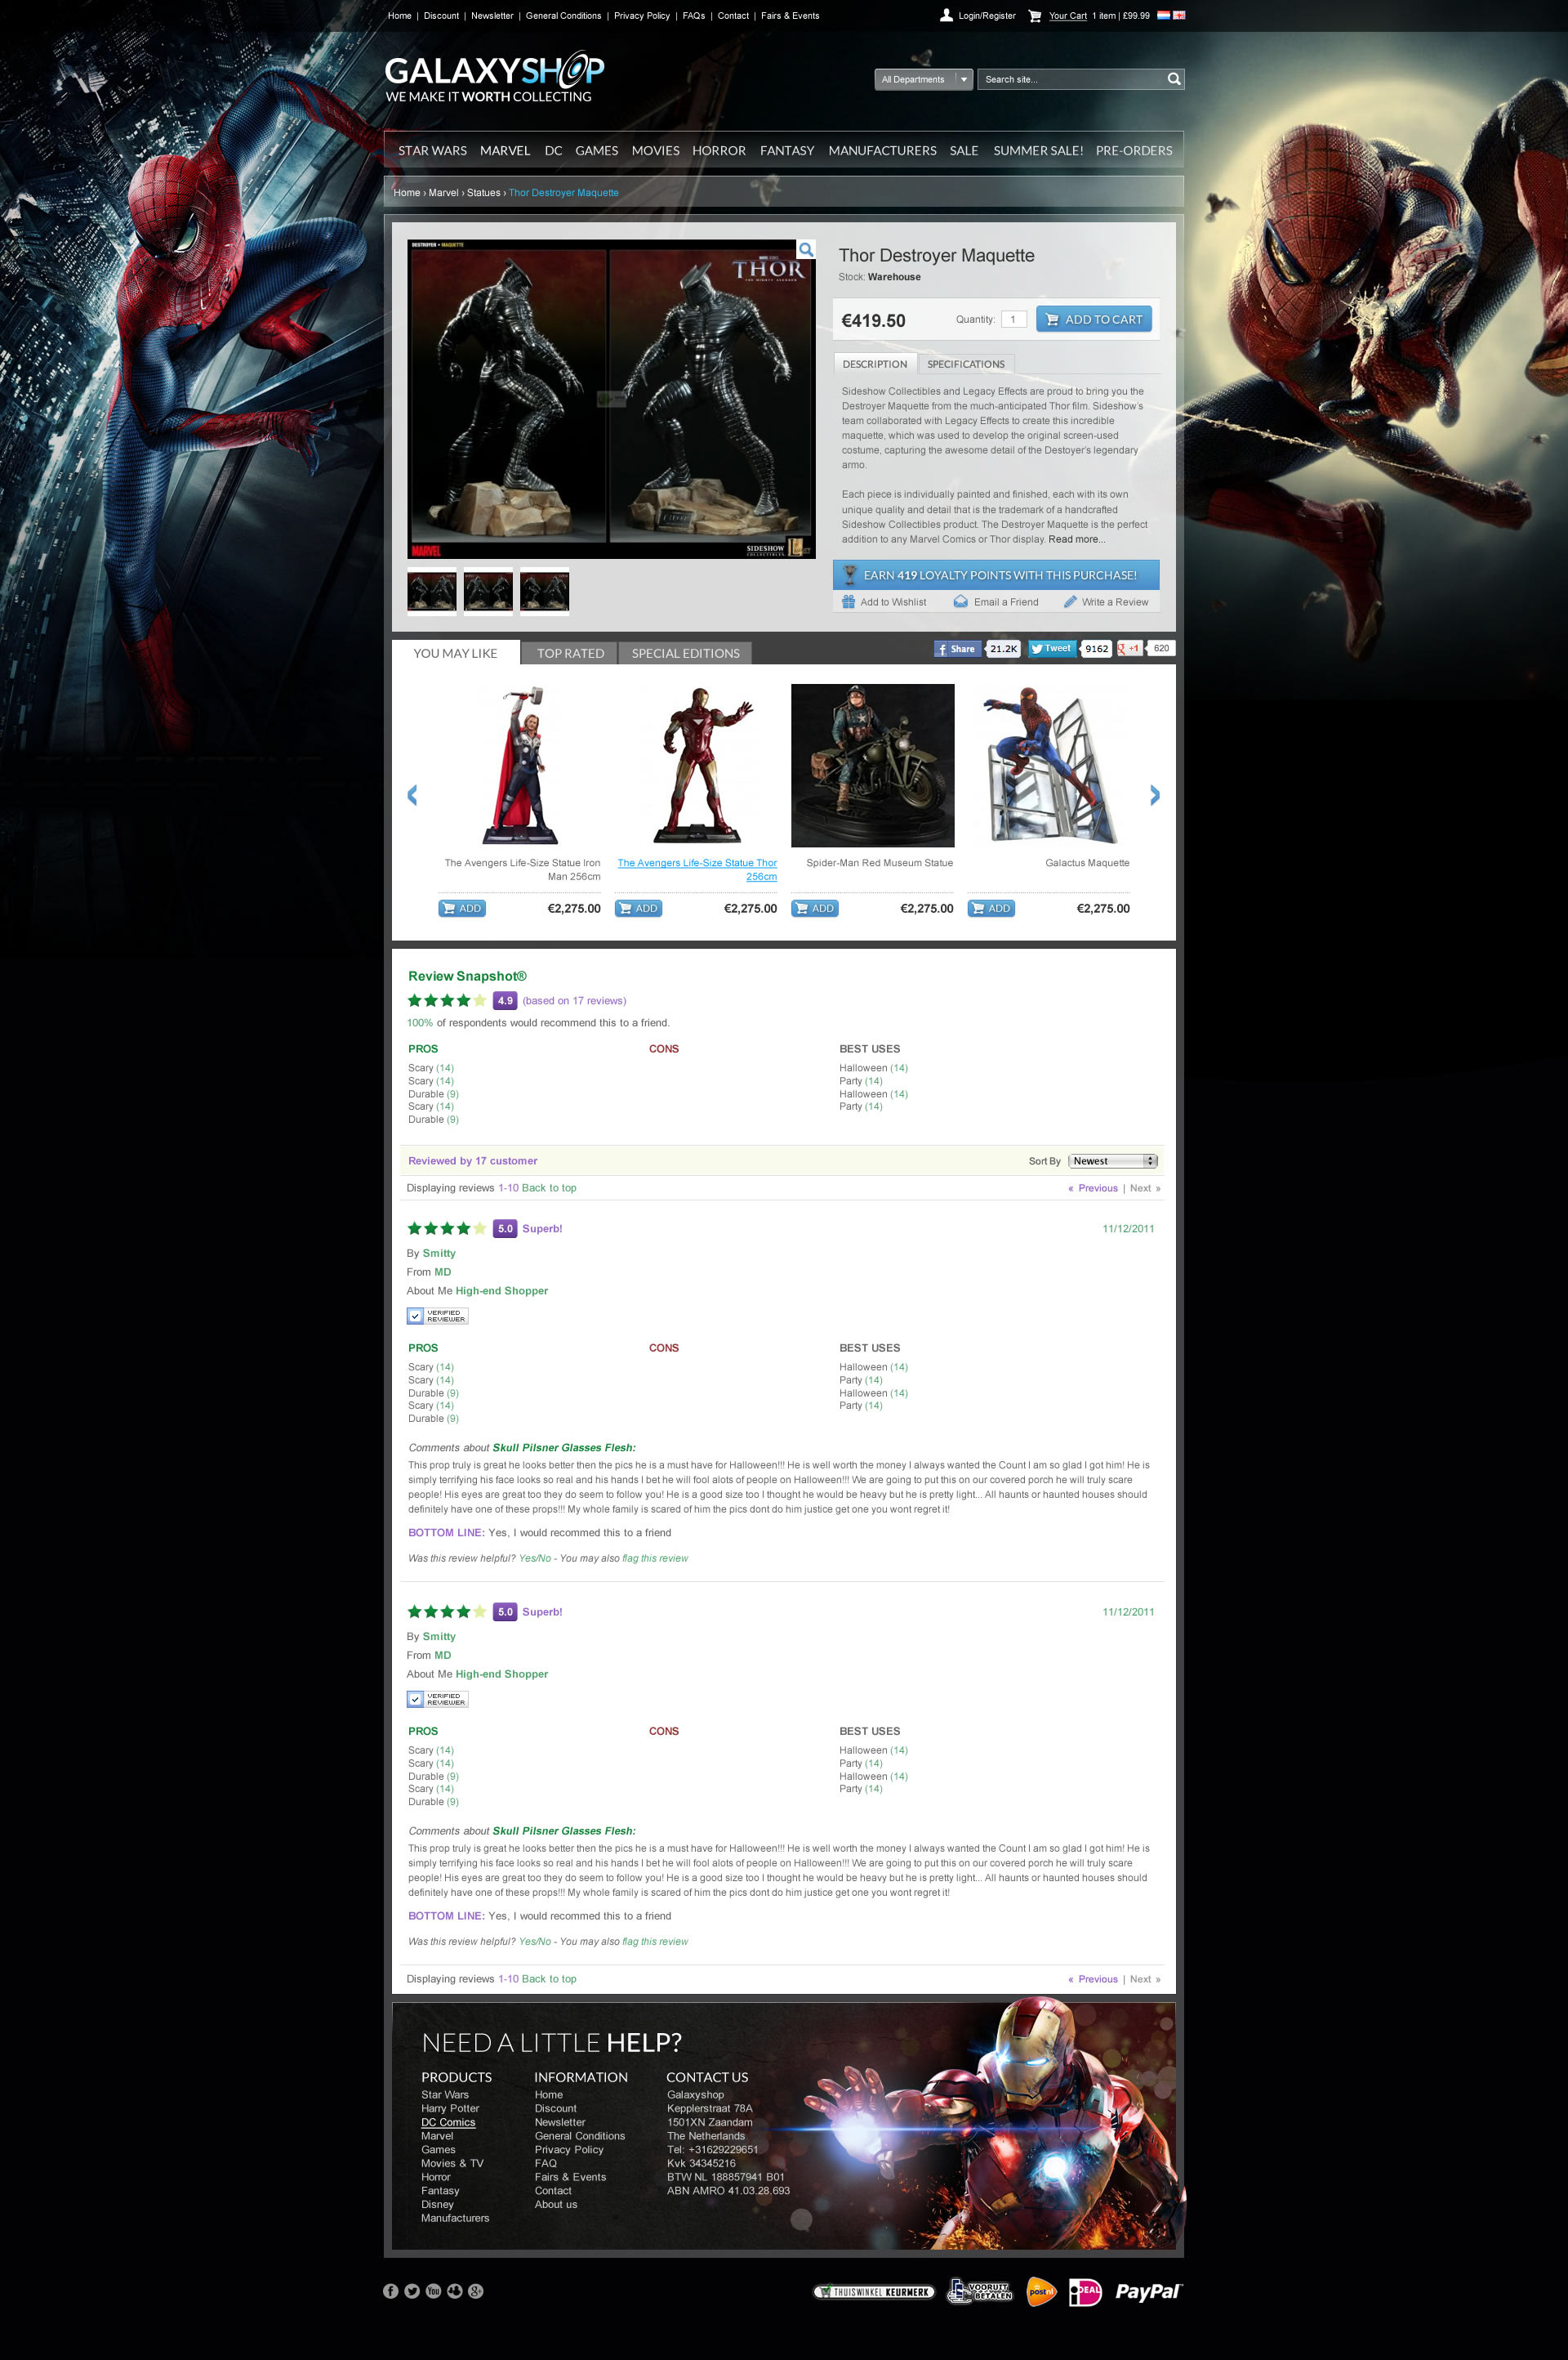Click the Email a Friend envelope icon

(x=960, y=601)
